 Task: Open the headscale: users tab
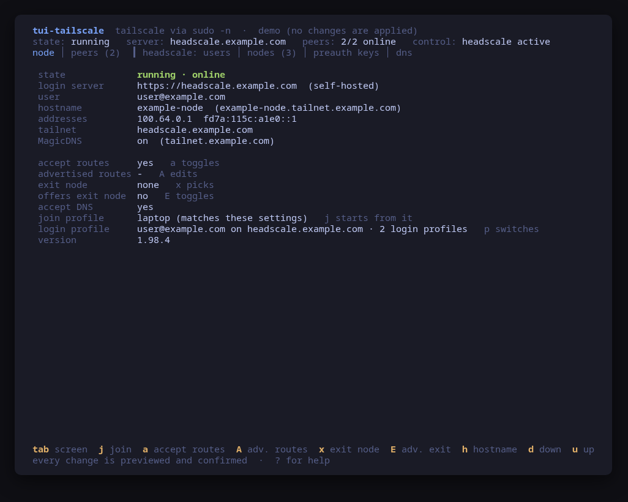(x=186, y=53)
